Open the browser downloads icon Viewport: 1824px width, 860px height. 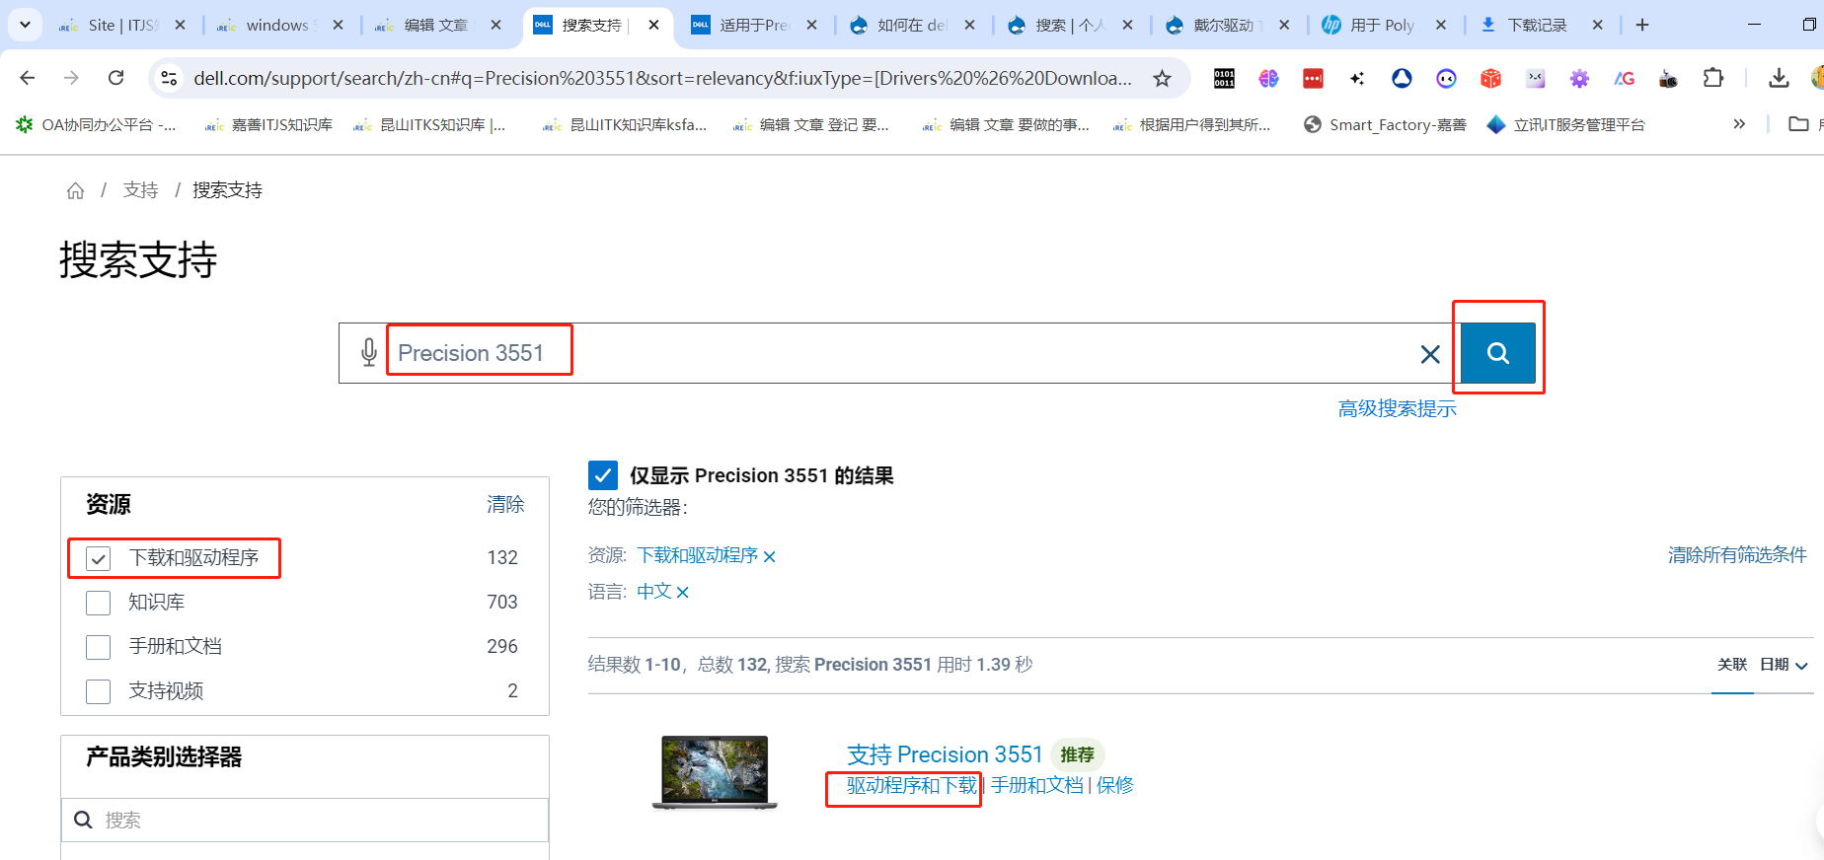(x=1779, y=78)
